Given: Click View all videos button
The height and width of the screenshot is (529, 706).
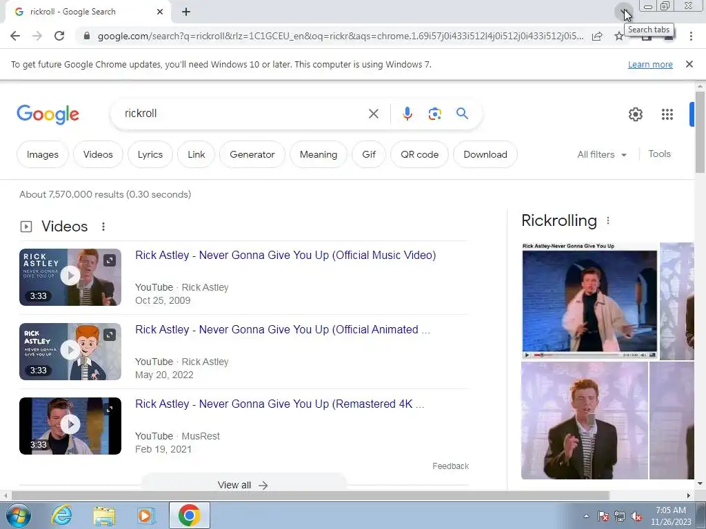Looking at the screenshot, I should [x=243, y=485].
